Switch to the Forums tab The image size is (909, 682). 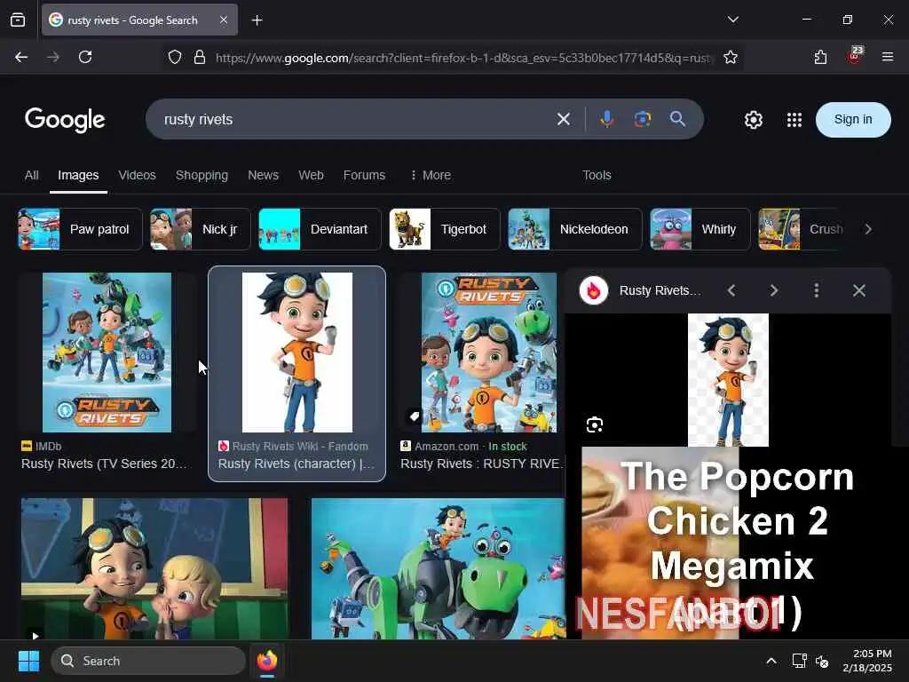(364, 175)
